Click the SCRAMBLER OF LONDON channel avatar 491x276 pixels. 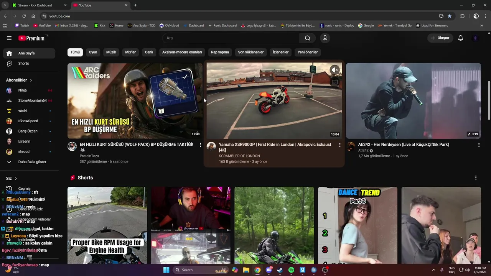(211, 146)
